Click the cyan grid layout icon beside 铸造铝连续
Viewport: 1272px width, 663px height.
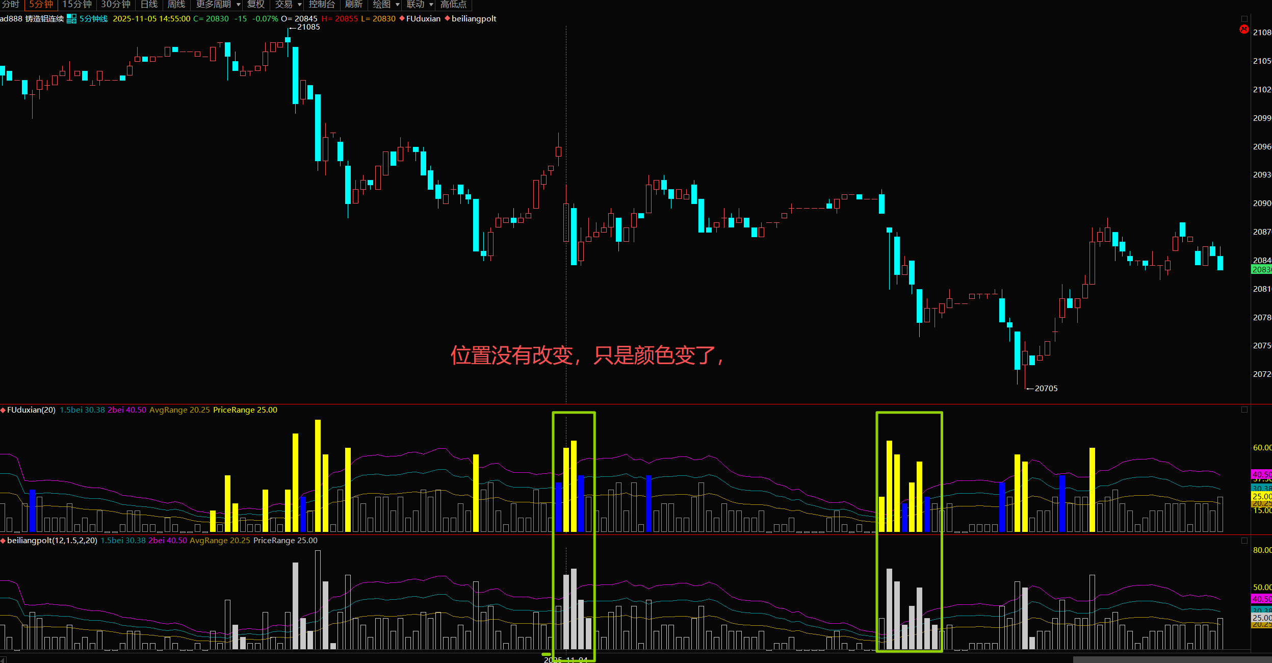pyautogui.click(x=71, y=19)
